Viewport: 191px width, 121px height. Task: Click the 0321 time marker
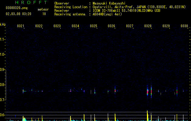tap(21, 26)
